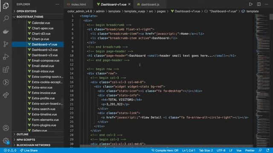Click line number 13 in the gutter
This screenshot has height=153, width=273.
(x=72, y=69)
